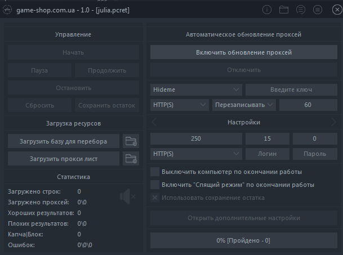
Task: Click the Статистика header
Action: (x=73, y=177)
